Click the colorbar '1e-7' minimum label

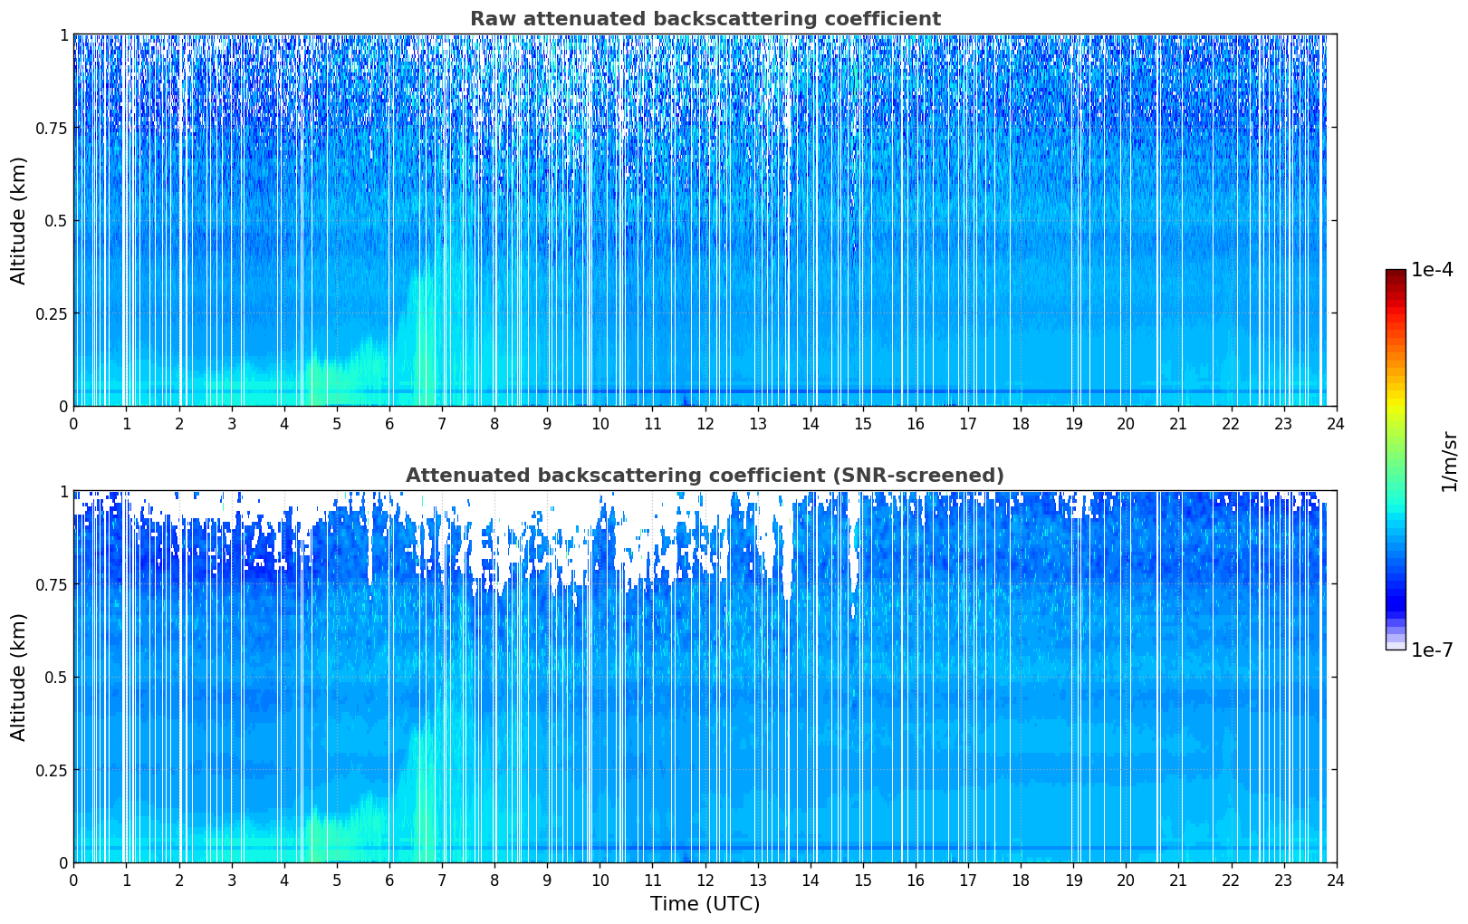1432,650
